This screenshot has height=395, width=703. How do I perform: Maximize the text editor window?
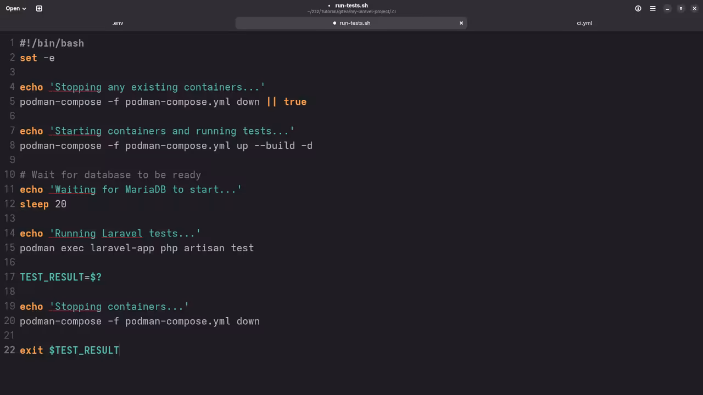(681, 8)
